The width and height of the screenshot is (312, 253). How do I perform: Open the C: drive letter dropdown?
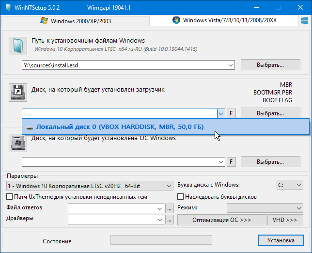290,185
